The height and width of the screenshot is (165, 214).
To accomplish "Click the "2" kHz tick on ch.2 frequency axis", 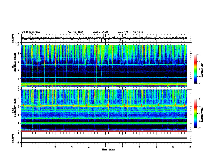I will [x=19, y=123].
